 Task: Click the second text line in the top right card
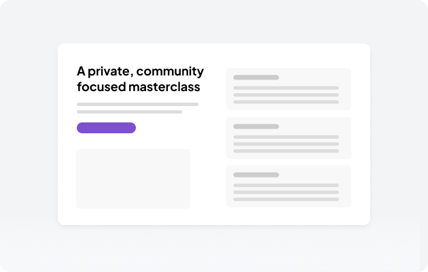pos(286,95)
